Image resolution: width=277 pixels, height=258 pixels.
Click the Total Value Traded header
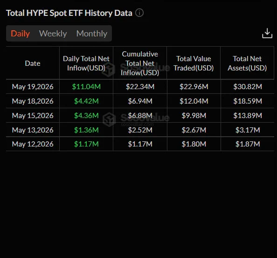pyautogui.click(x=194, y=63)
